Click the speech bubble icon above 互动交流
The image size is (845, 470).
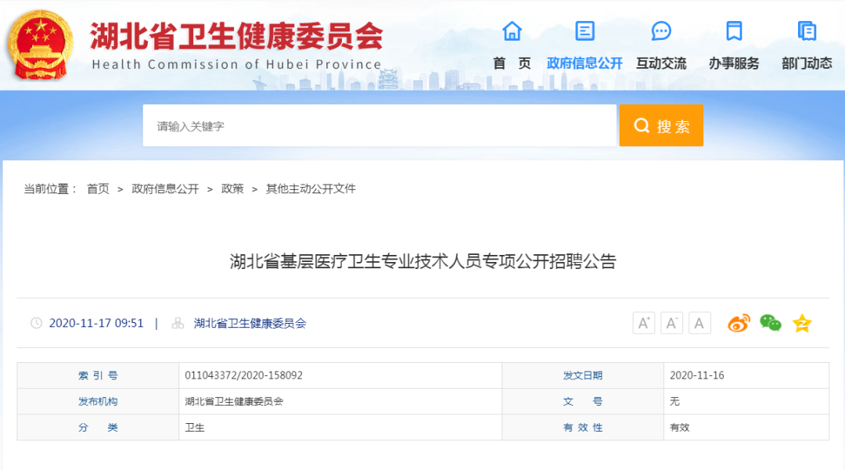(x=661, y=31)
